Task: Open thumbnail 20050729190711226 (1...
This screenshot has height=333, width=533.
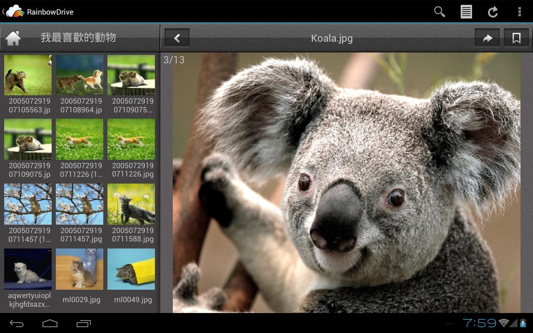Action: click(80, 139)
